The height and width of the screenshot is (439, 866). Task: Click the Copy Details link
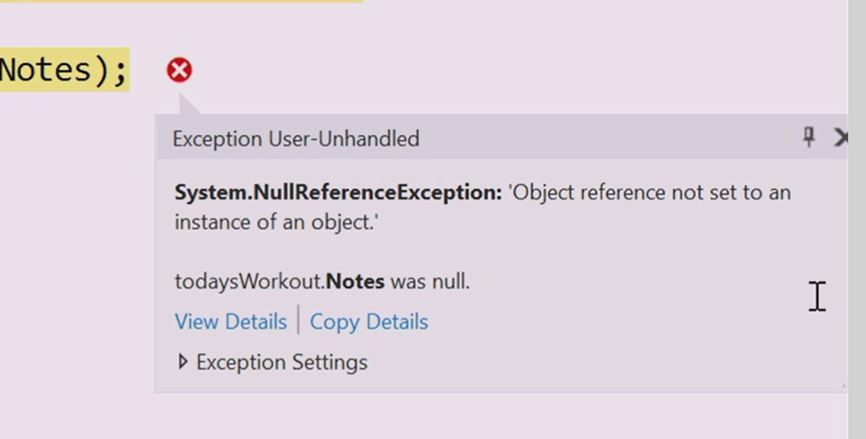point(369,321)
